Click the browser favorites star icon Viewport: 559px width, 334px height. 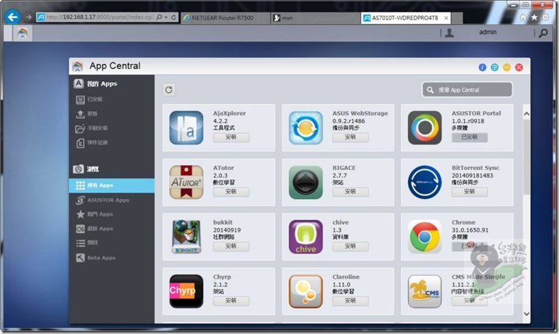click(534, 17)
